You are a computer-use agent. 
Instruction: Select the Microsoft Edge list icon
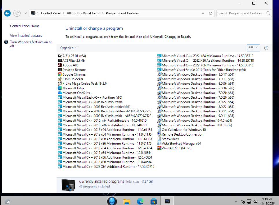pyautogui.click(x=60, y=88)
